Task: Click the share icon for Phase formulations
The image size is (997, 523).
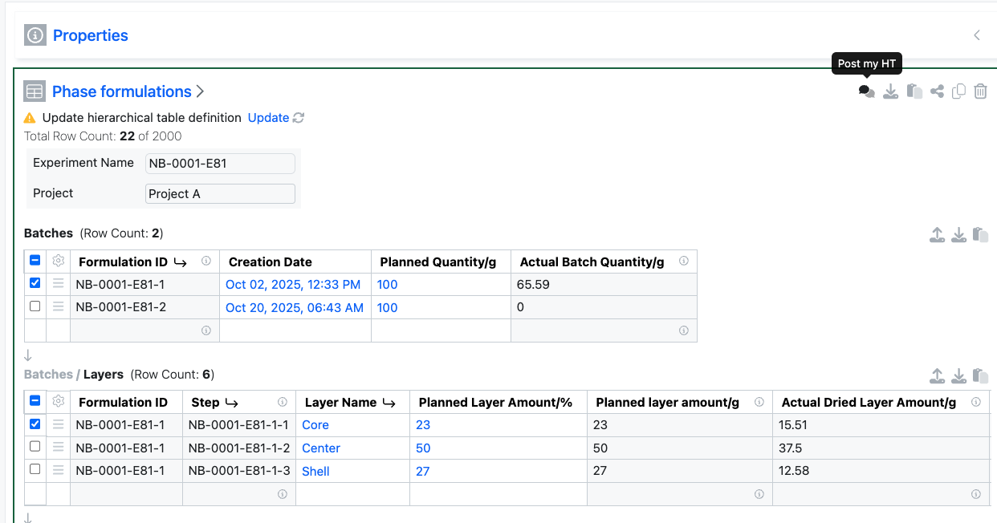Action: pos(937,91)
